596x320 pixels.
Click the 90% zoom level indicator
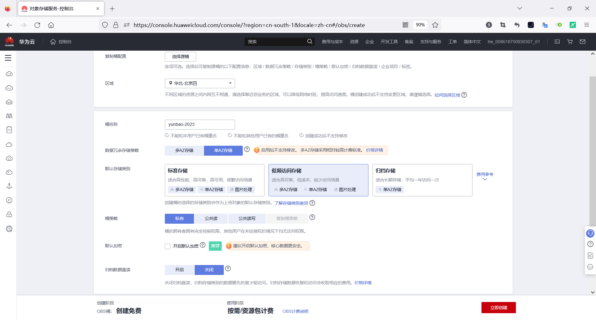(420, 25)
